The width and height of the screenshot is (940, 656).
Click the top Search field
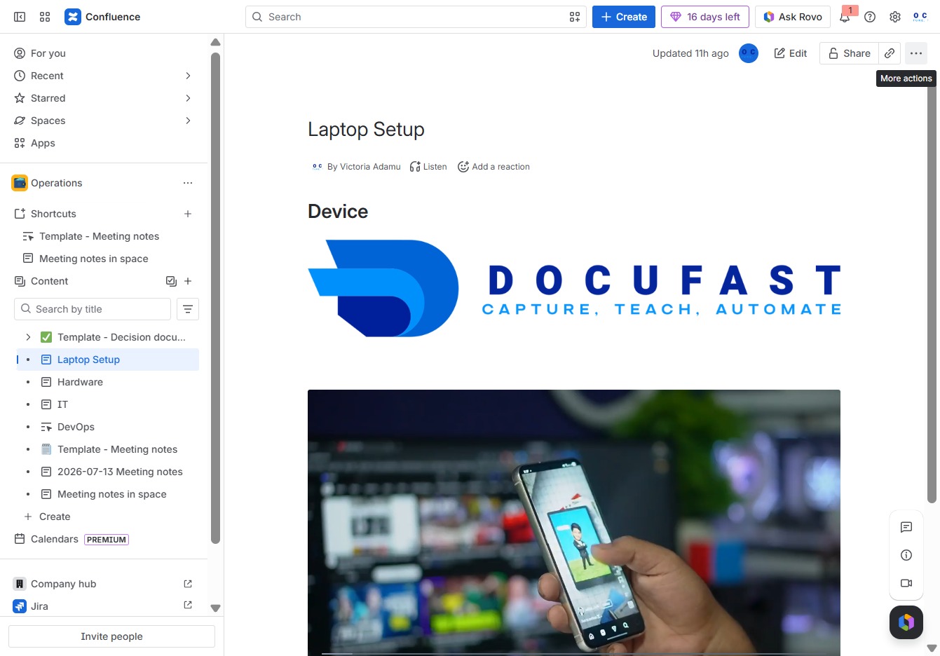point(416,17)
